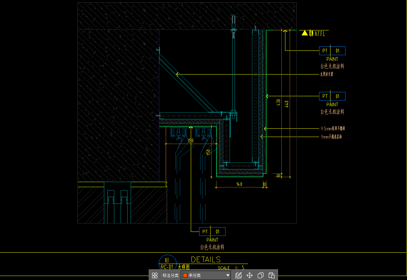
Task: Select the 440 vertical dimension
Action: coord(286,104)
